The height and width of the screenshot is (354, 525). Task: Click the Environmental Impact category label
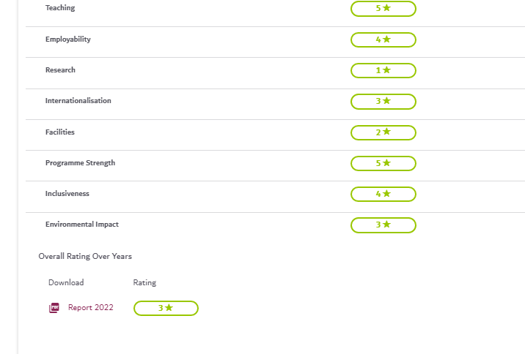[82, 225]
